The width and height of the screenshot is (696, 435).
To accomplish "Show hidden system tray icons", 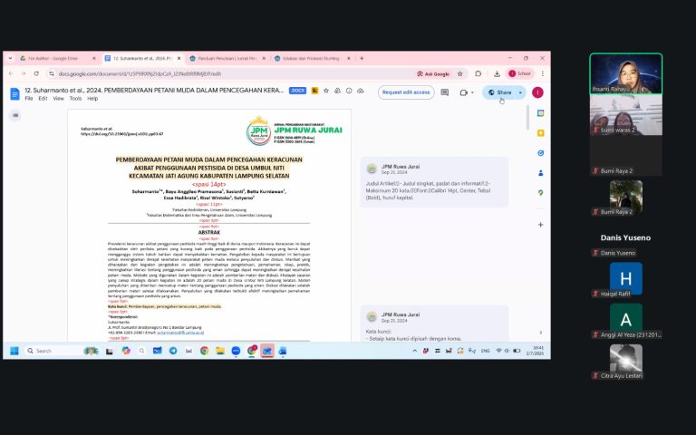I will tap(414, 351).
